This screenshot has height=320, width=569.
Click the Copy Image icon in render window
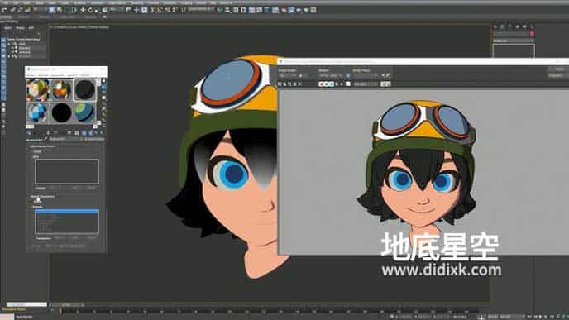coord(284,84)
